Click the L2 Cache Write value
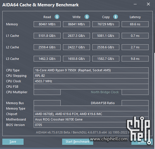This screenshot has height=149, width=155. coord(76,47)
